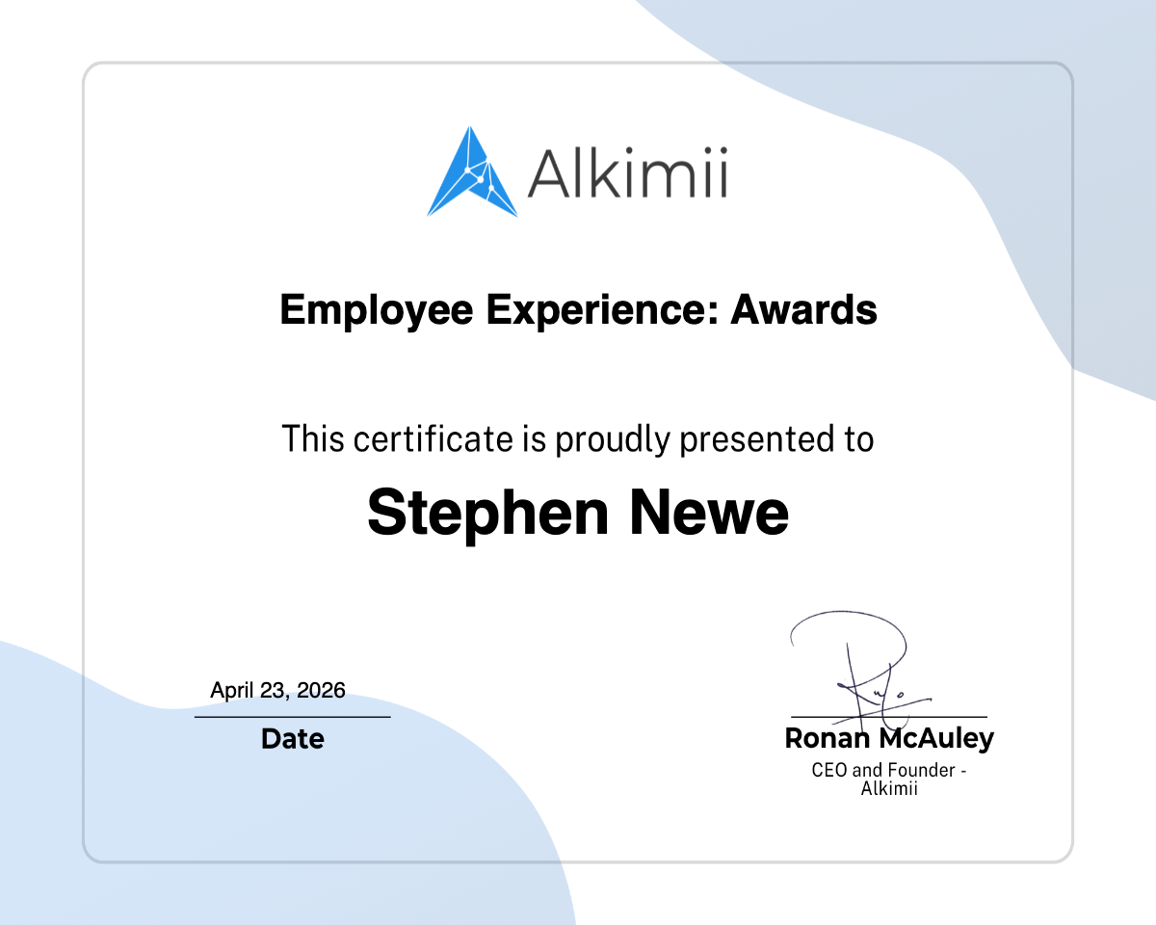This screenshot has height=925, width=1156.
Task: Select the blue arrow emblem above the title
Action: click(470, 172)
